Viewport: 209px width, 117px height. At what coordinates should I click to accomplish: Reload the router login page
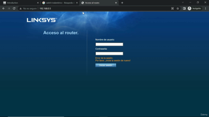(x=14, y=8)
